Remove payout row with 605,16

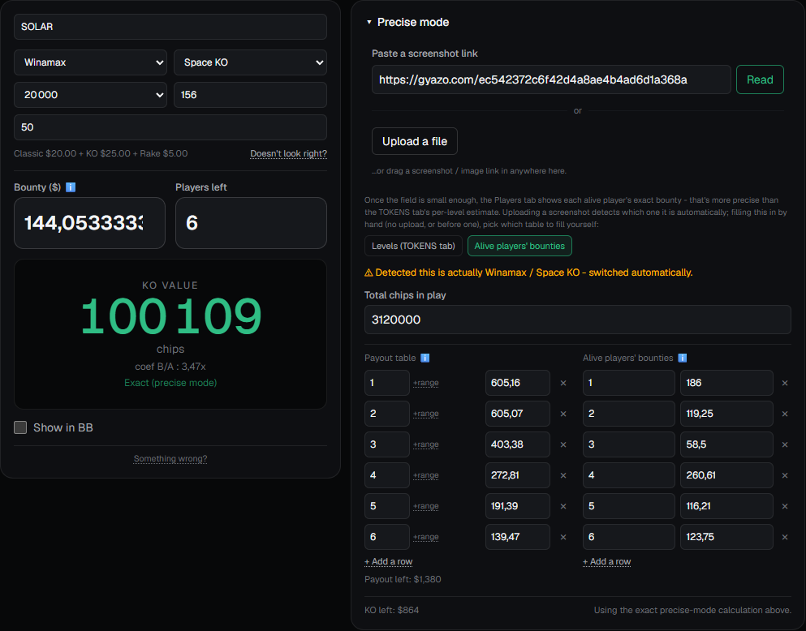pyautogui.click(x=563, y=383)
